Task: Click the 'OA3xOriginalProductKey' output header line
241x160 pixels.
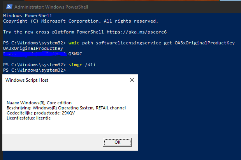Action: [x=33, y=48]
